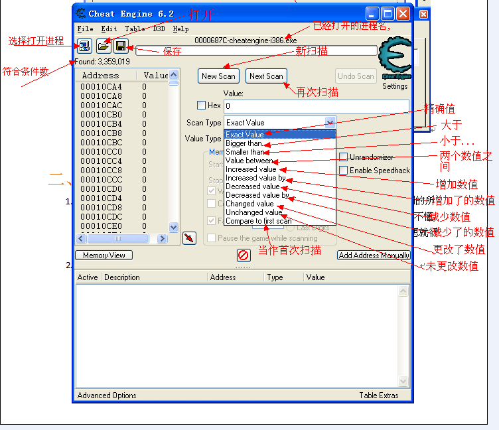Click the Undo Scan button
499x430 pixels.
(356, 76)
